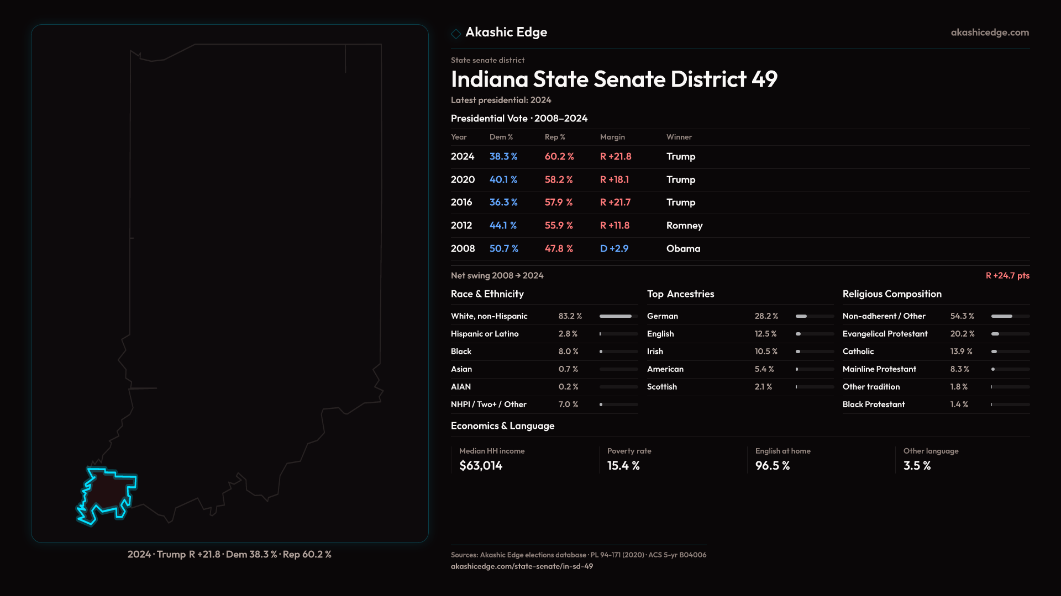Click the Median HH income value $63,014
Viewport: 1061px width, 596px height.
click(x=481, y=466)
